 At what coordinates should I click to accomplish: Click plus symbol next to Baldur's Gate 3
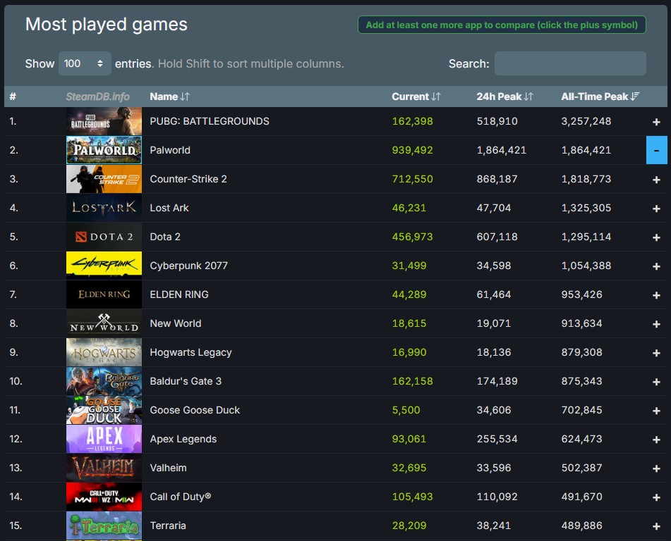tap(656, 382)
